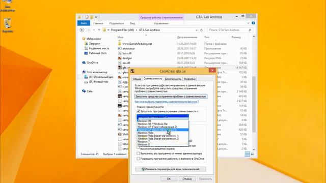Choose Windows 95 from the list
Viewport: 326px width, 183px height.
162,121
